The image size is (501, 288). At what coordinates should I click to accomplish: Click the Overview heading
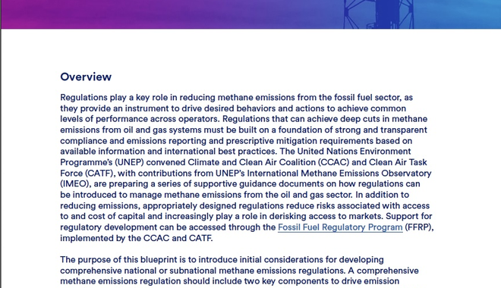click(x=86, y=77)
